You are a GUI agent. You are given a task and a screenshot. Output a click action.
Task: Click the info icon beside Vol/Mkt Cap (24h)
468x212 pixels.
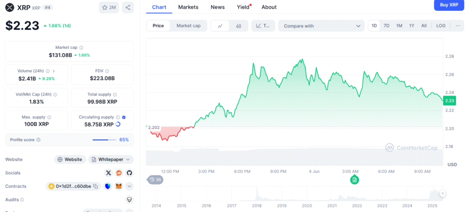coord(55,95)
